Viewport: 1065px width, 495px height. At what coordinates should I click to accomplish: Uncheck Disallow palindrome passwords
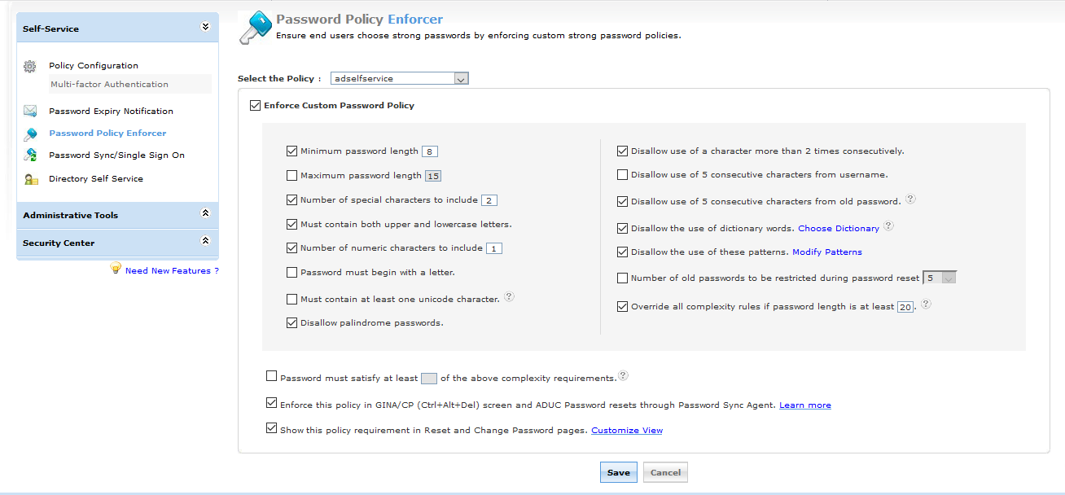[292, 322]
